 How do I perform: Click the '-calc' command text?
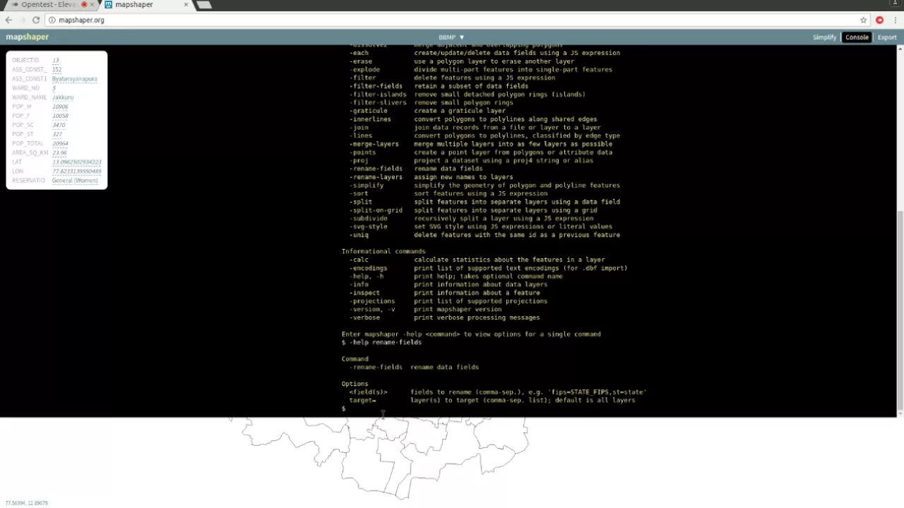pyautogui.click(x=359, y=260)
